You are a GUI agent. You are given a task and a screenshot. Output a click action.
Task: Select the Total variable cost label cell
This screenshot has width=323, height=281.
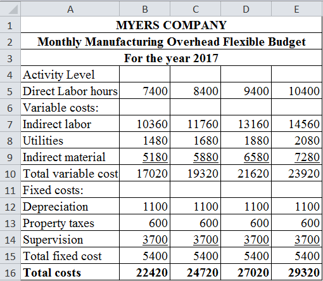(70, 173)
